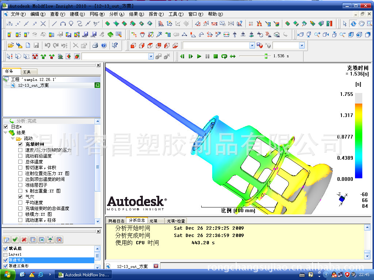This screenshot has height=280, width=374.
Task: Toggle the 新建三角形 layer checkbox
Action: pyautogui.click(x=5, y=266)
